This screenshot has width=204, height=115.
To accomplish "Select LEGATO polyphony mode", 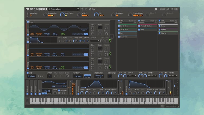I will coord(87,75).
